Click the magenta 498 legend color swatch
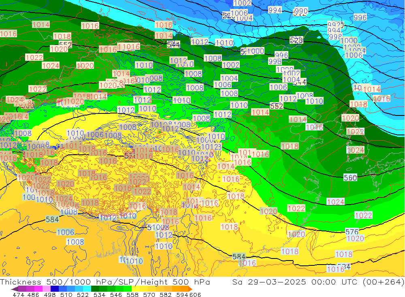This screenshot has width=405, height=297. [x=38, y=288]
